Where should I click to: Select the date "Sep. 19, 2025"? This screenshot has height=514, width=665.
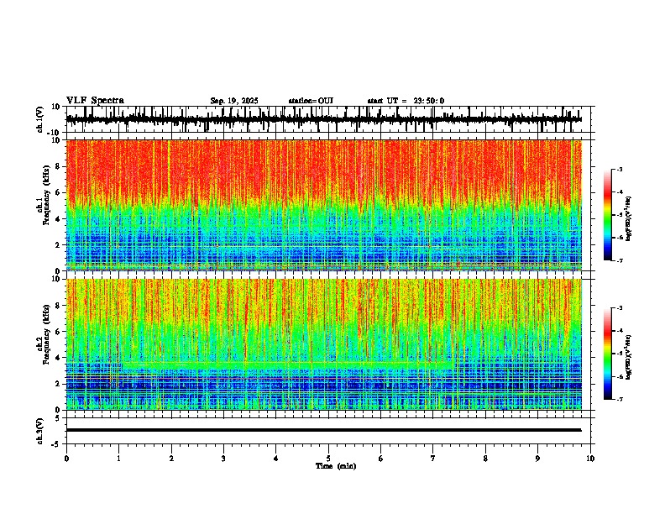coord(234,101)
